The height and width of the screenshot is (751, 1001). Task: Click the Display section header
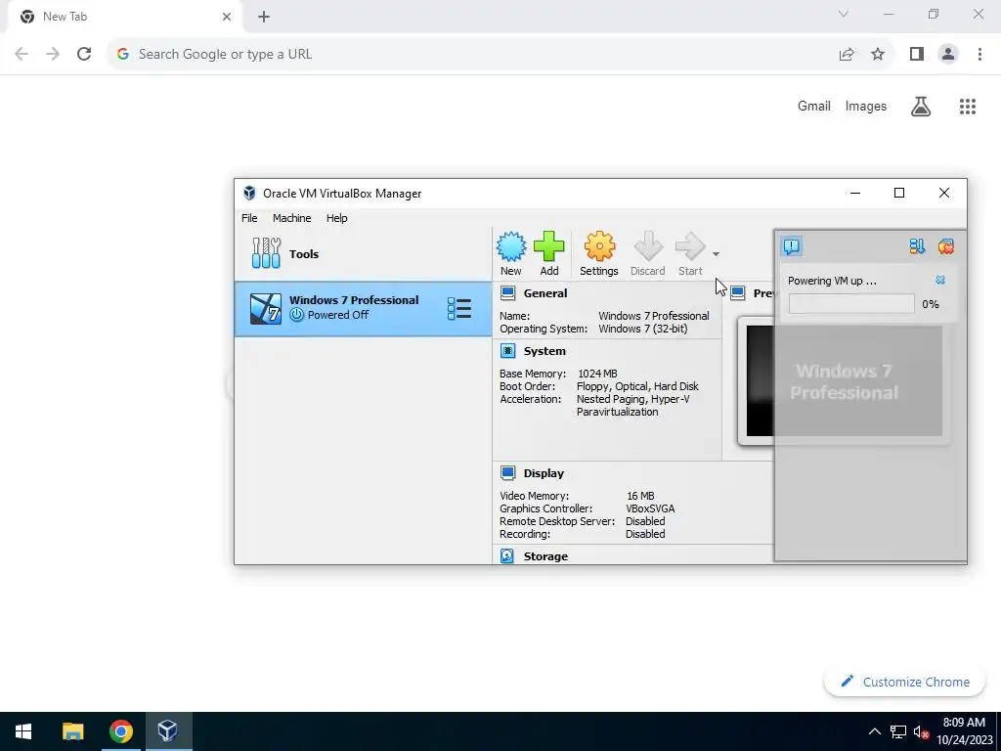pos(544,473)
